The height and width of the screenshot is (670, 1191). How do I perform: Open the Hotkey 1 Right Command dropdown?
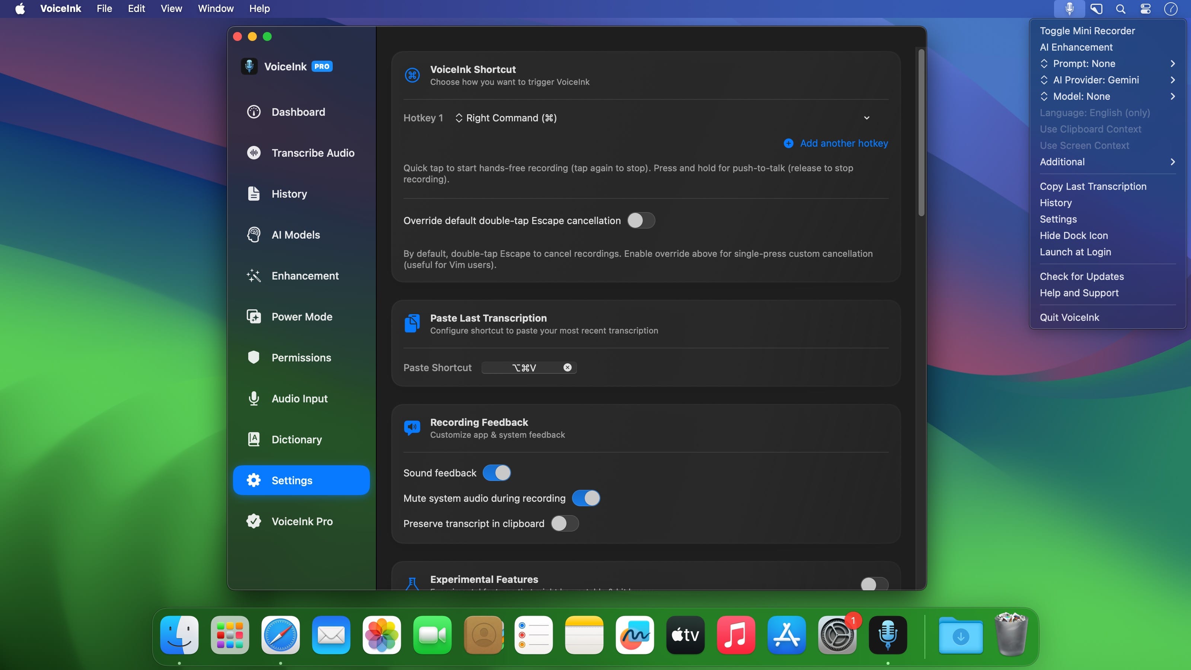click(x=663, y=118)
